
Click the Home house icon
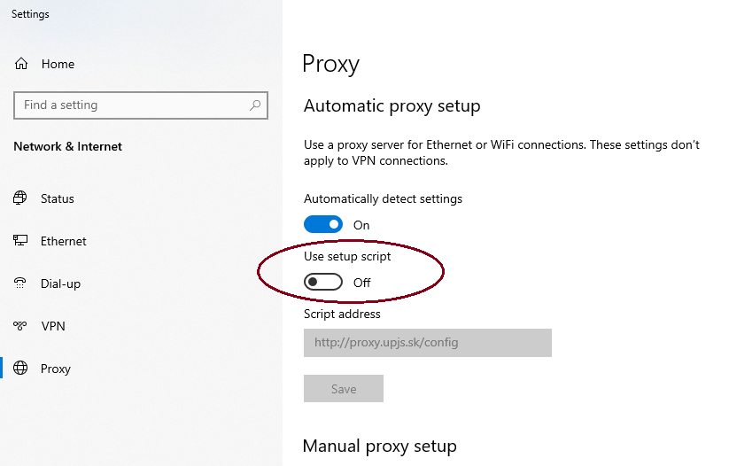(x=21, y=64)
